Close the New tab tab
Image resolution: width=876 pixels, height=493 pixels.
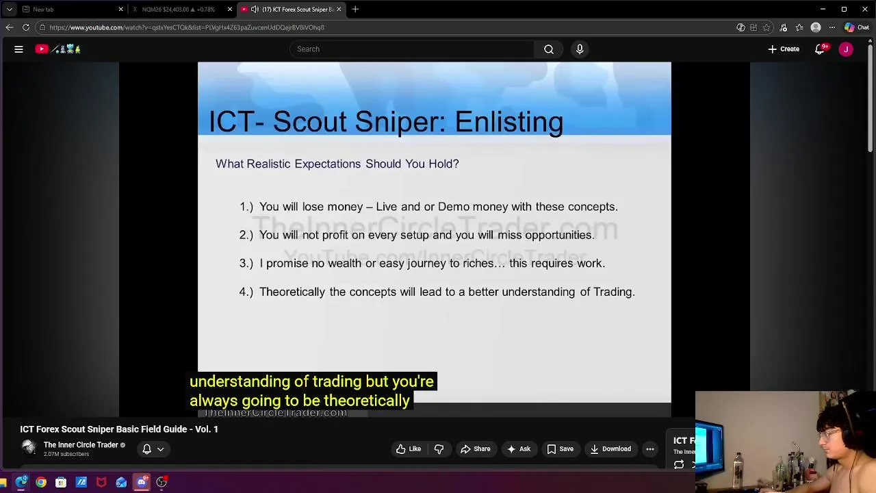point(121,10)
